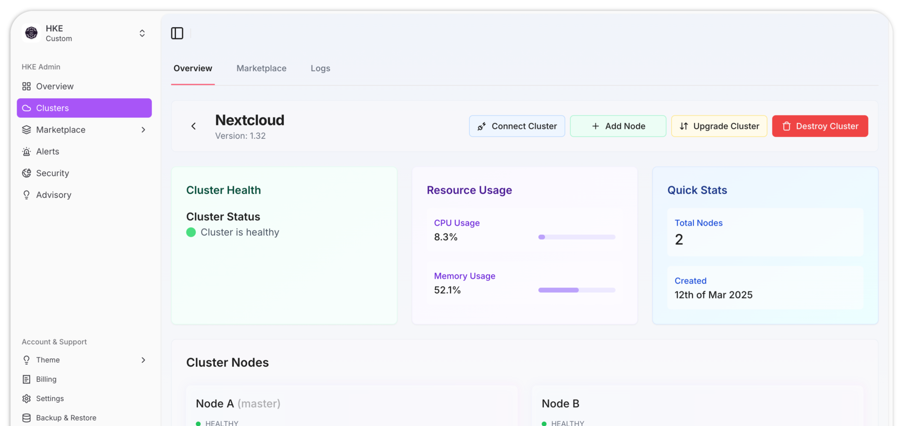Switch to the Marketplace tab
Image resolution: width=903 pixels, height=426 pixels.
click(x=261, y=68)
